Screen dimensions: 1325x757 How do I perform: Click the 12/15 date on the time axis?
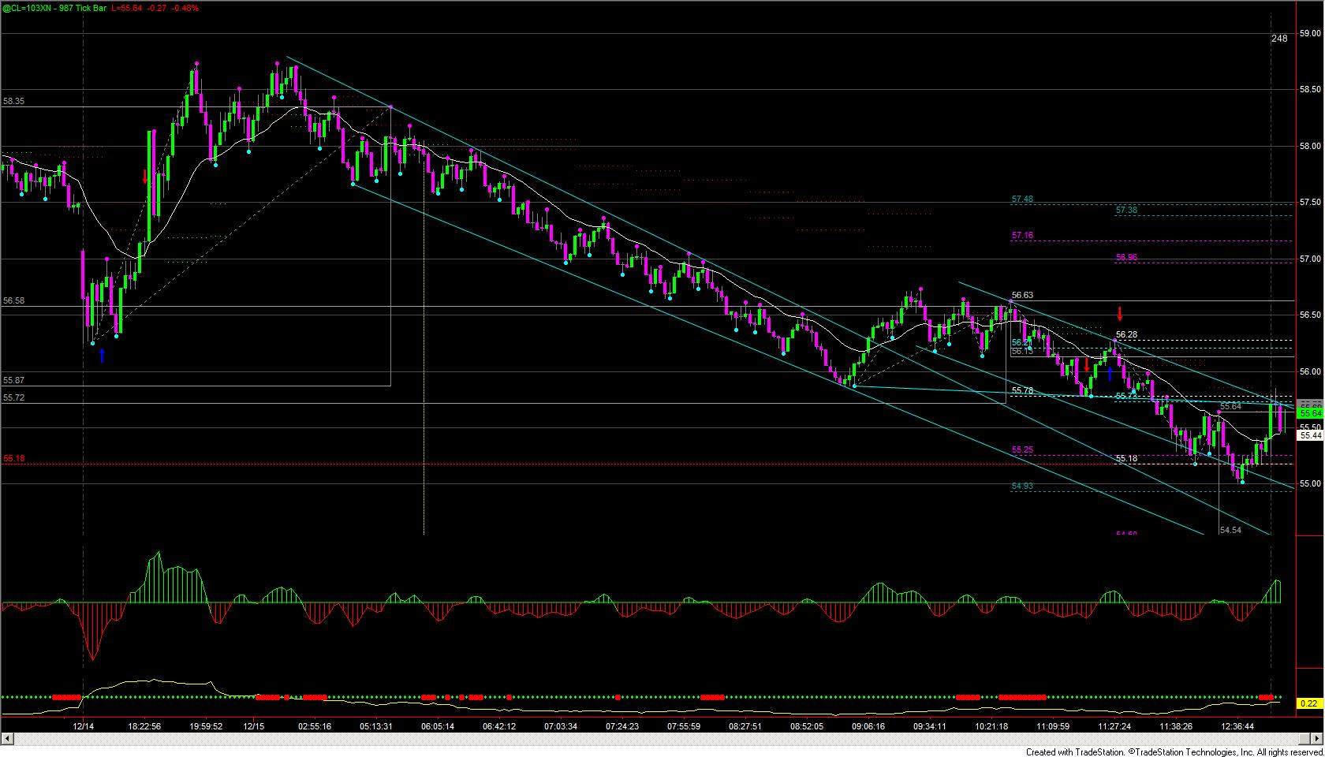[x=254, y=725]
